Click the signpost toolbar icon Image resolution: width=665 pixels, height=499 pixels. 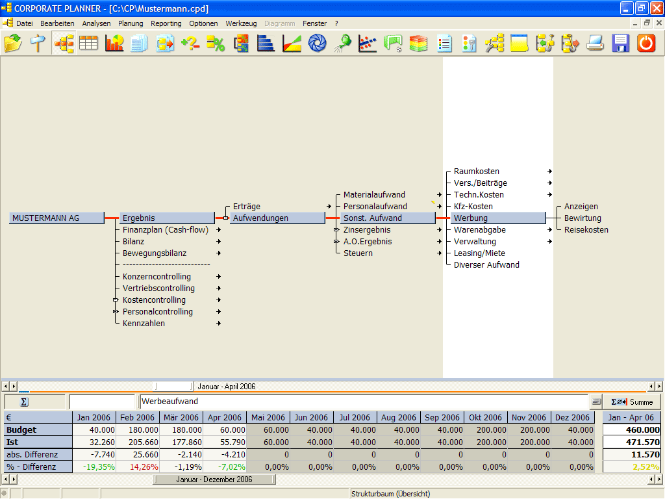point(38,44)
